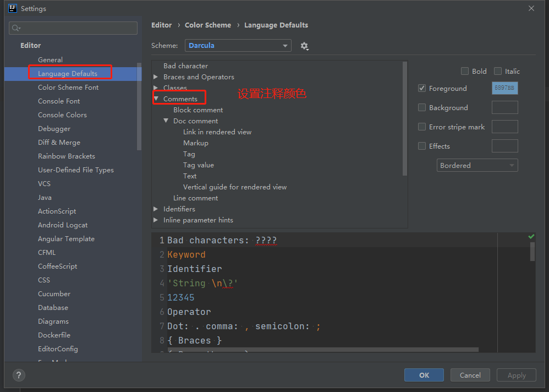Select Bad character in the tree

pos(185,66)
